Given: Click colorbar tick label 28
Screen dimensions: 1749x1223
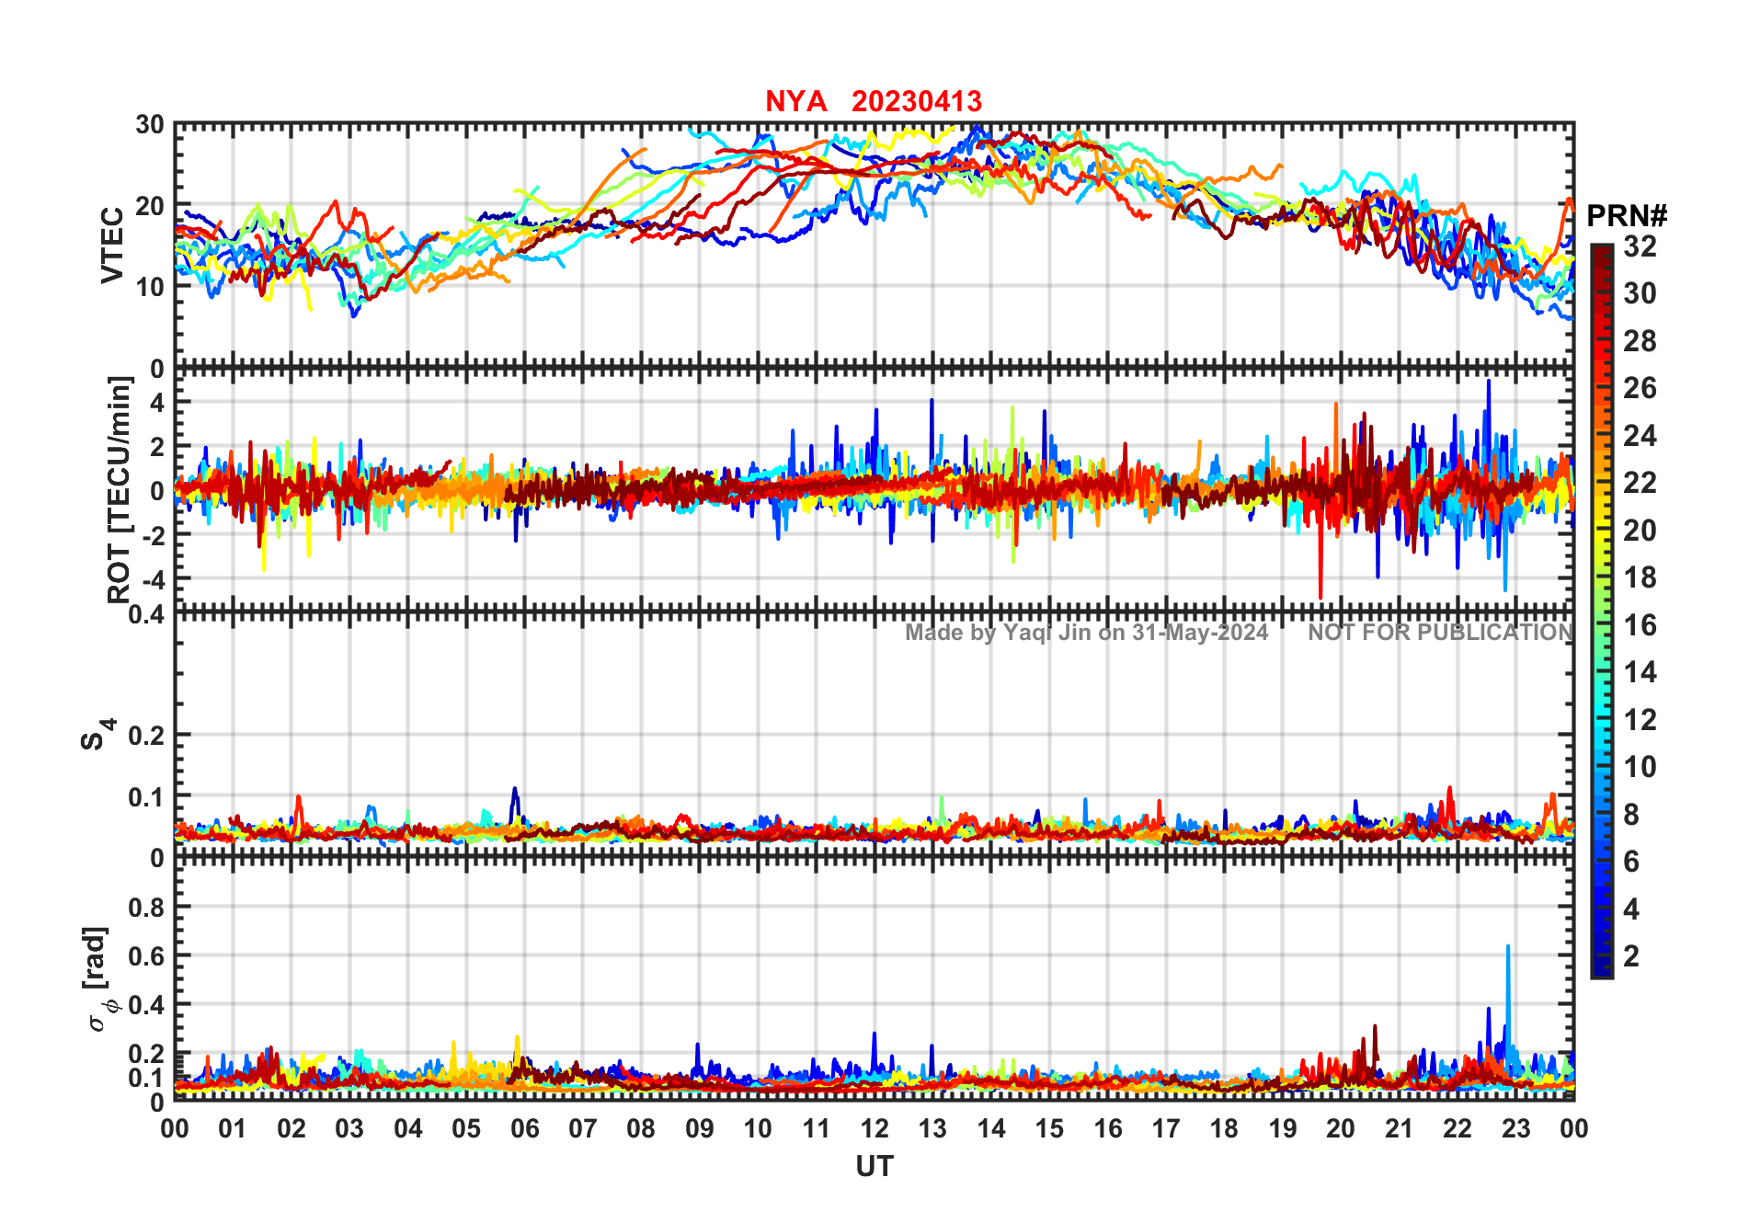Looking at the screenshot, I should click(1640, 341).
